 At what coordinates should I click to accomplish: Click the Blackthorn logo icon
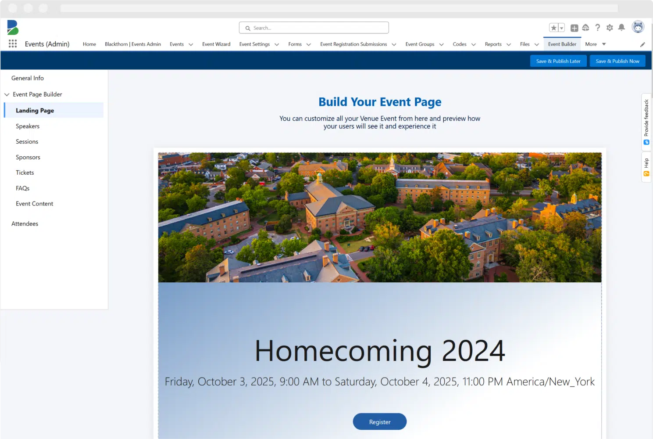pyautogui.click(x=13, y=28)
